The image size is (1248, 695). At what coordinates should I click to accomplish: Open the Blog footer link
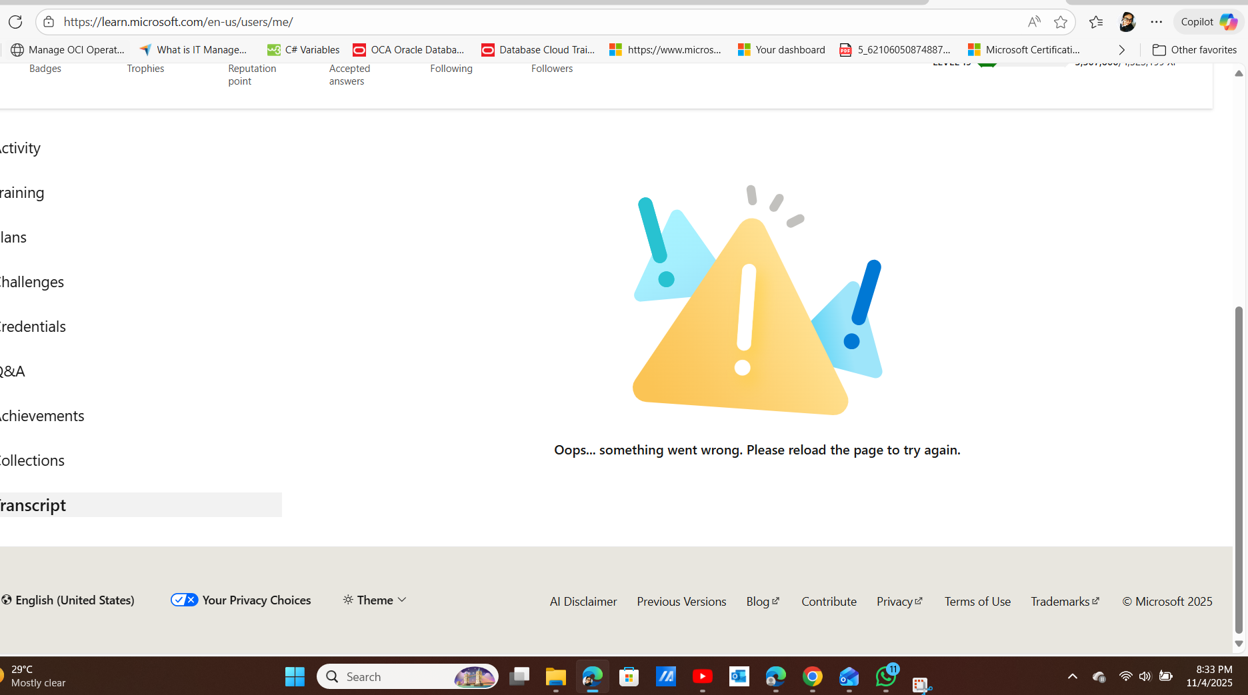(763, 602)
